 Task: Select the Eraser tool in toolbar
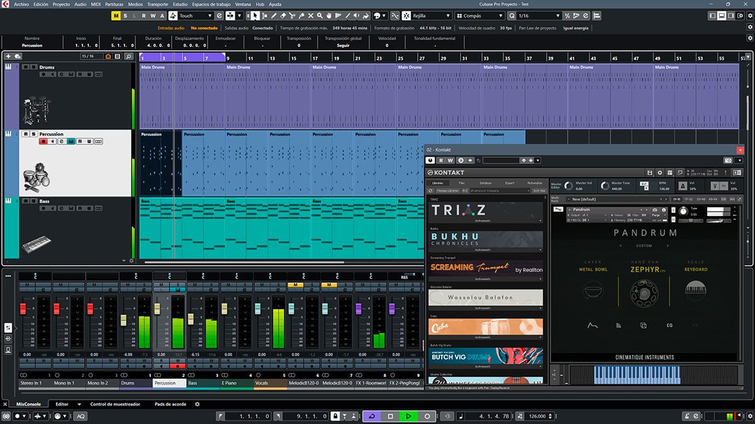(283, 16)
